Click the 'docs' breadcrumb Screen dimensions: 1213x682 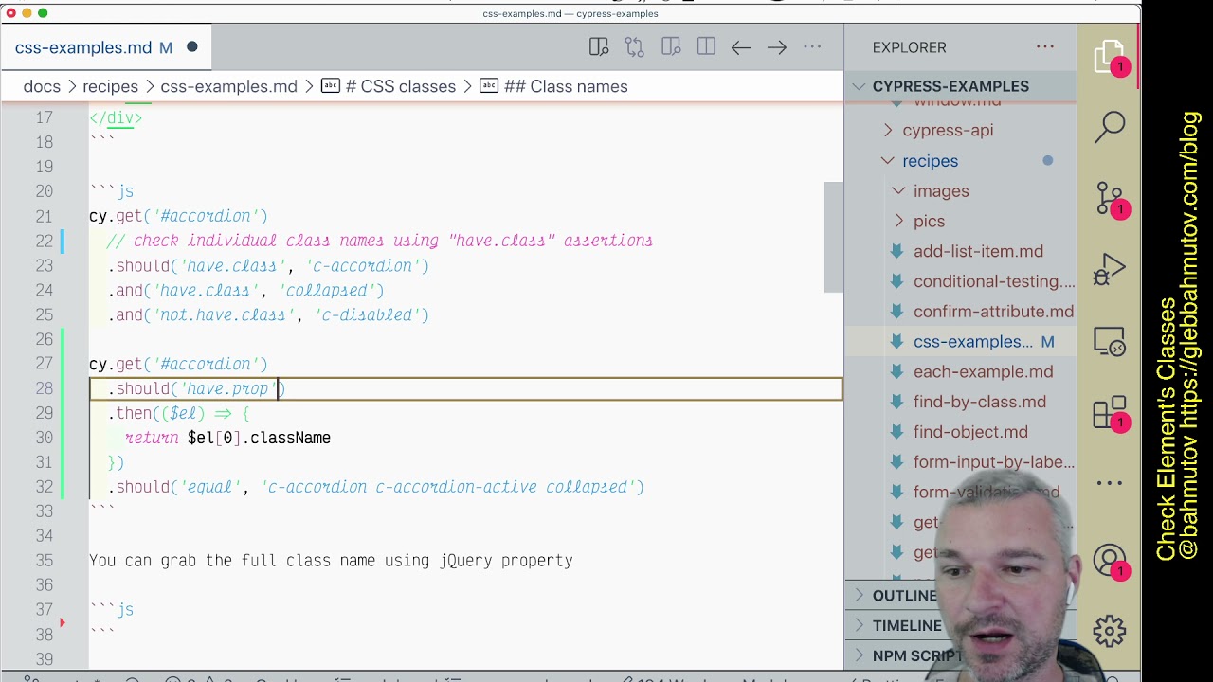[x=42, y=86]
